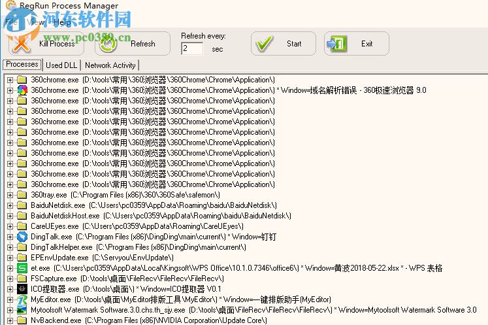The image size is (488, 325).
Task: Expand the CareUEyes.exe tree node
Action: click(10, 226)
